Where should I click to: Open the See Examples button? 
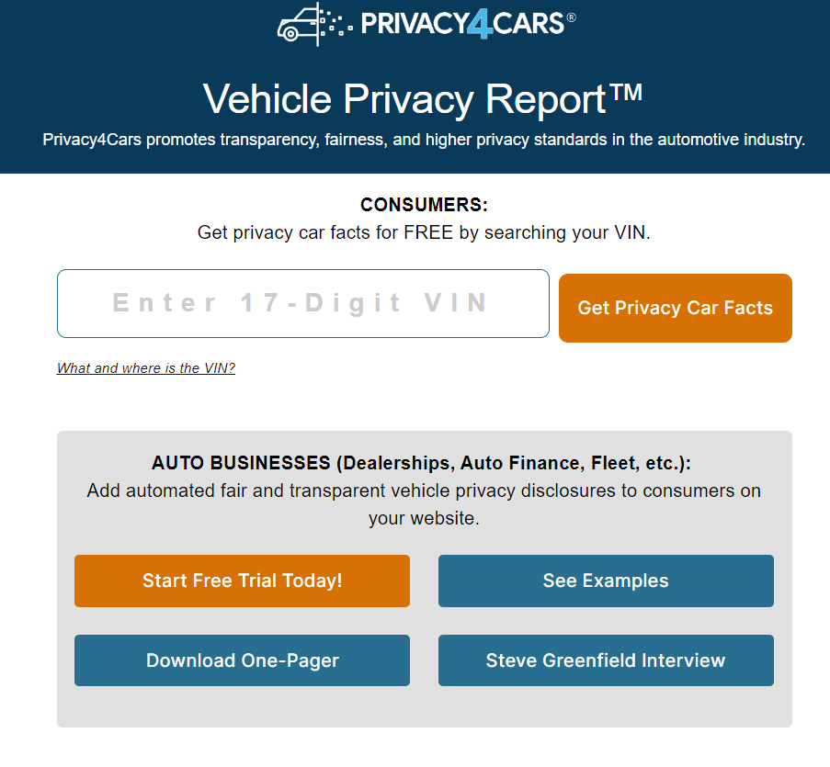point(606,581)
